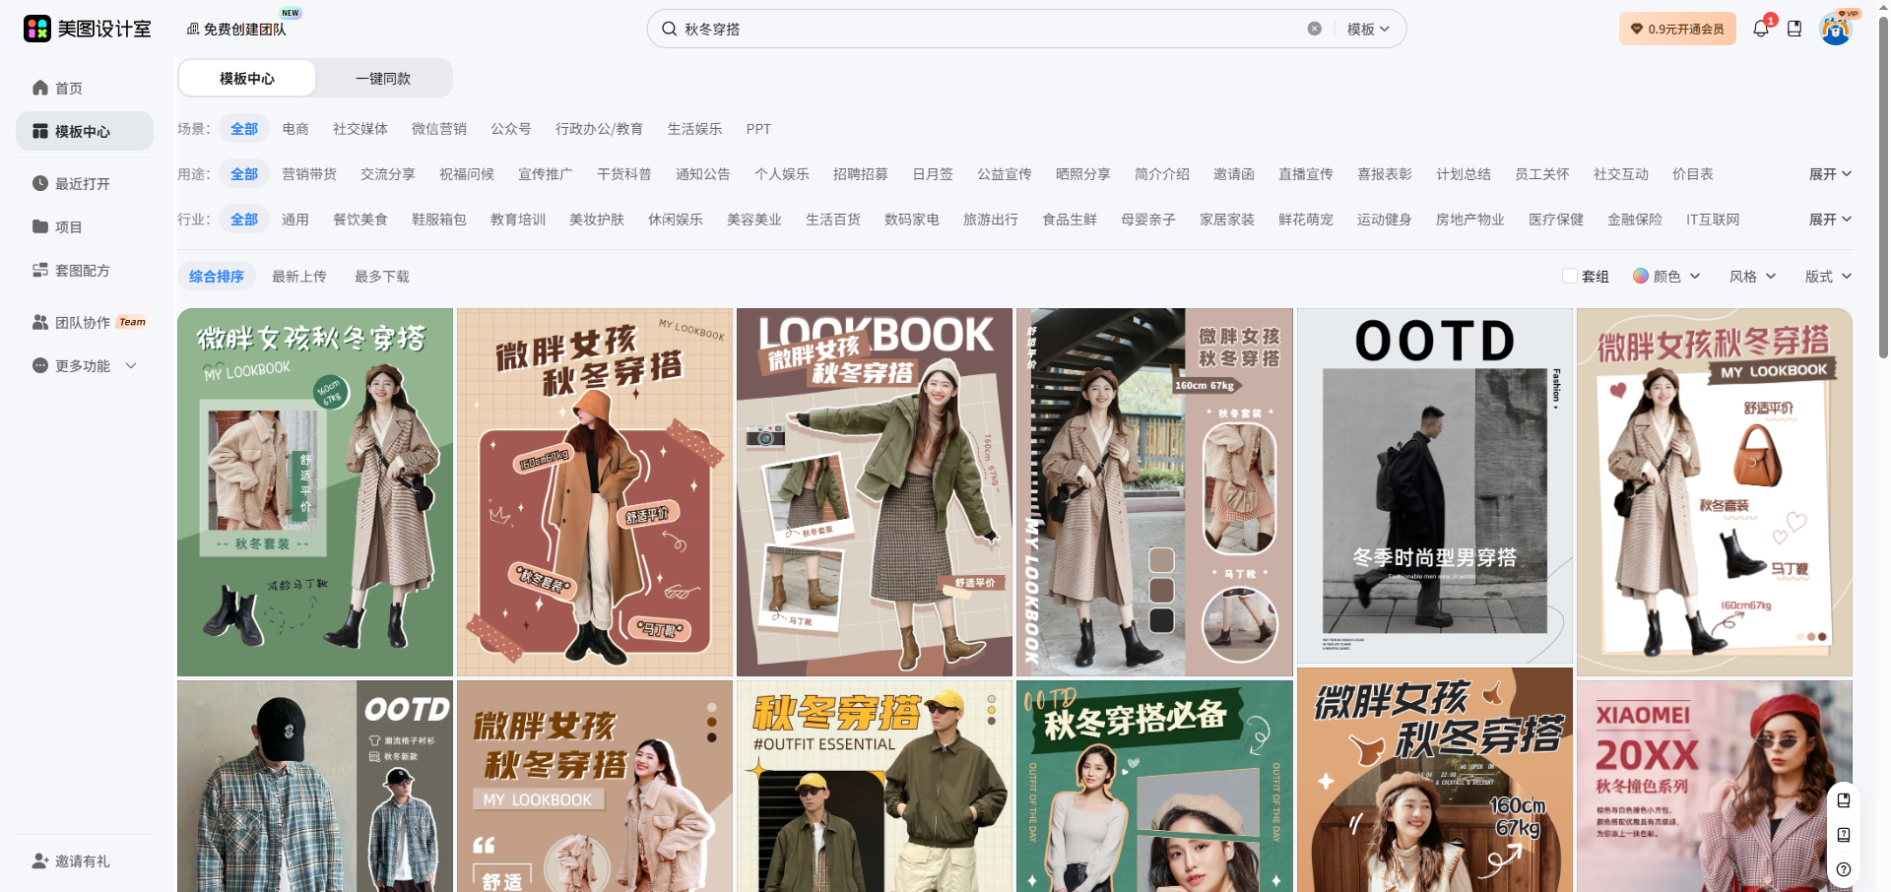
Task: Switch to the 一键同款 tab
Action: [x=383, y=79]
